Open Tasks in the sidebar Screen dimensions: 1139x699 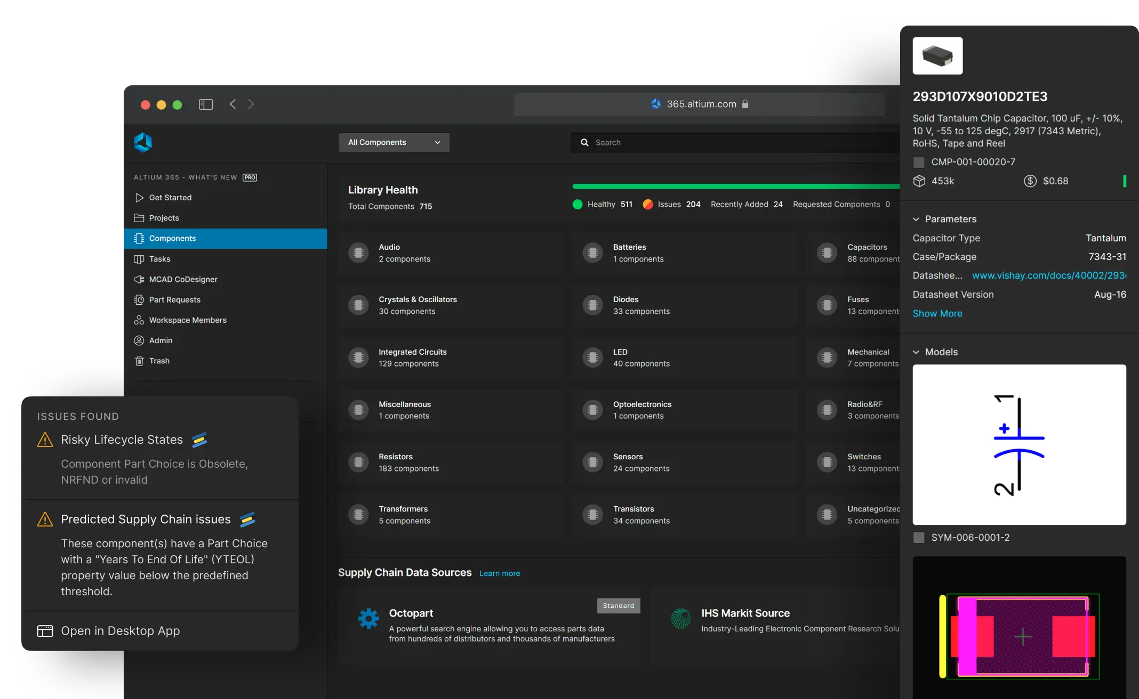pos(226,259)
